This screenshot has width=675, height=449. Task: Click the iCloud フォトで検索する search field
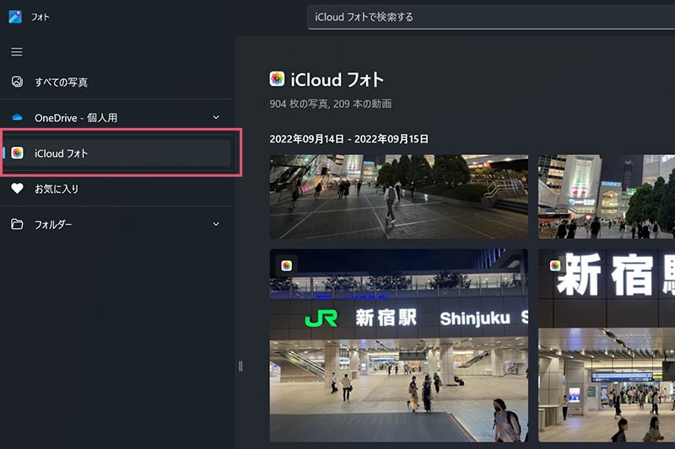[491, 17]
